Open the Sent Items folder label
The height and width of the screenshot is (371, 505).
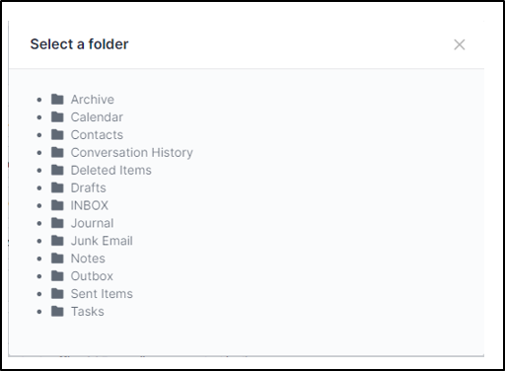(x=102, y=294)
